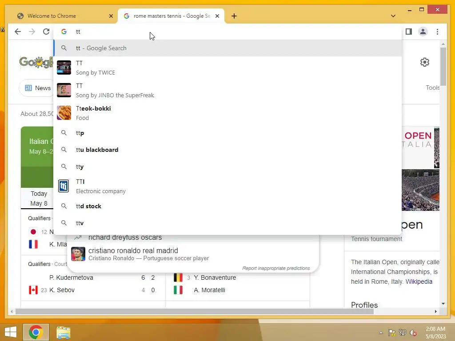
Task: Click the JINBO song thumbnail
Action: 64,90
